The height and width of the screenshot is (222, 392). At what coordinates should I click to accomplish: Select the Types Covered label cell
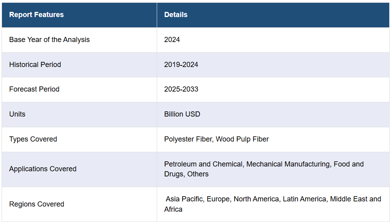(x=33, y=139)
